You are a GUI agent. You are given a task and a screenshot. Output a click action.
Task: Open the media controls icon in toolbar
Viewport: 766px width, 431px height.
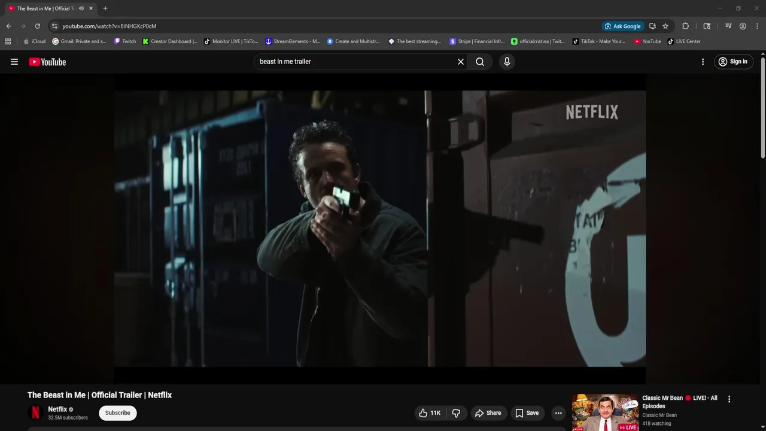(728, 26)
